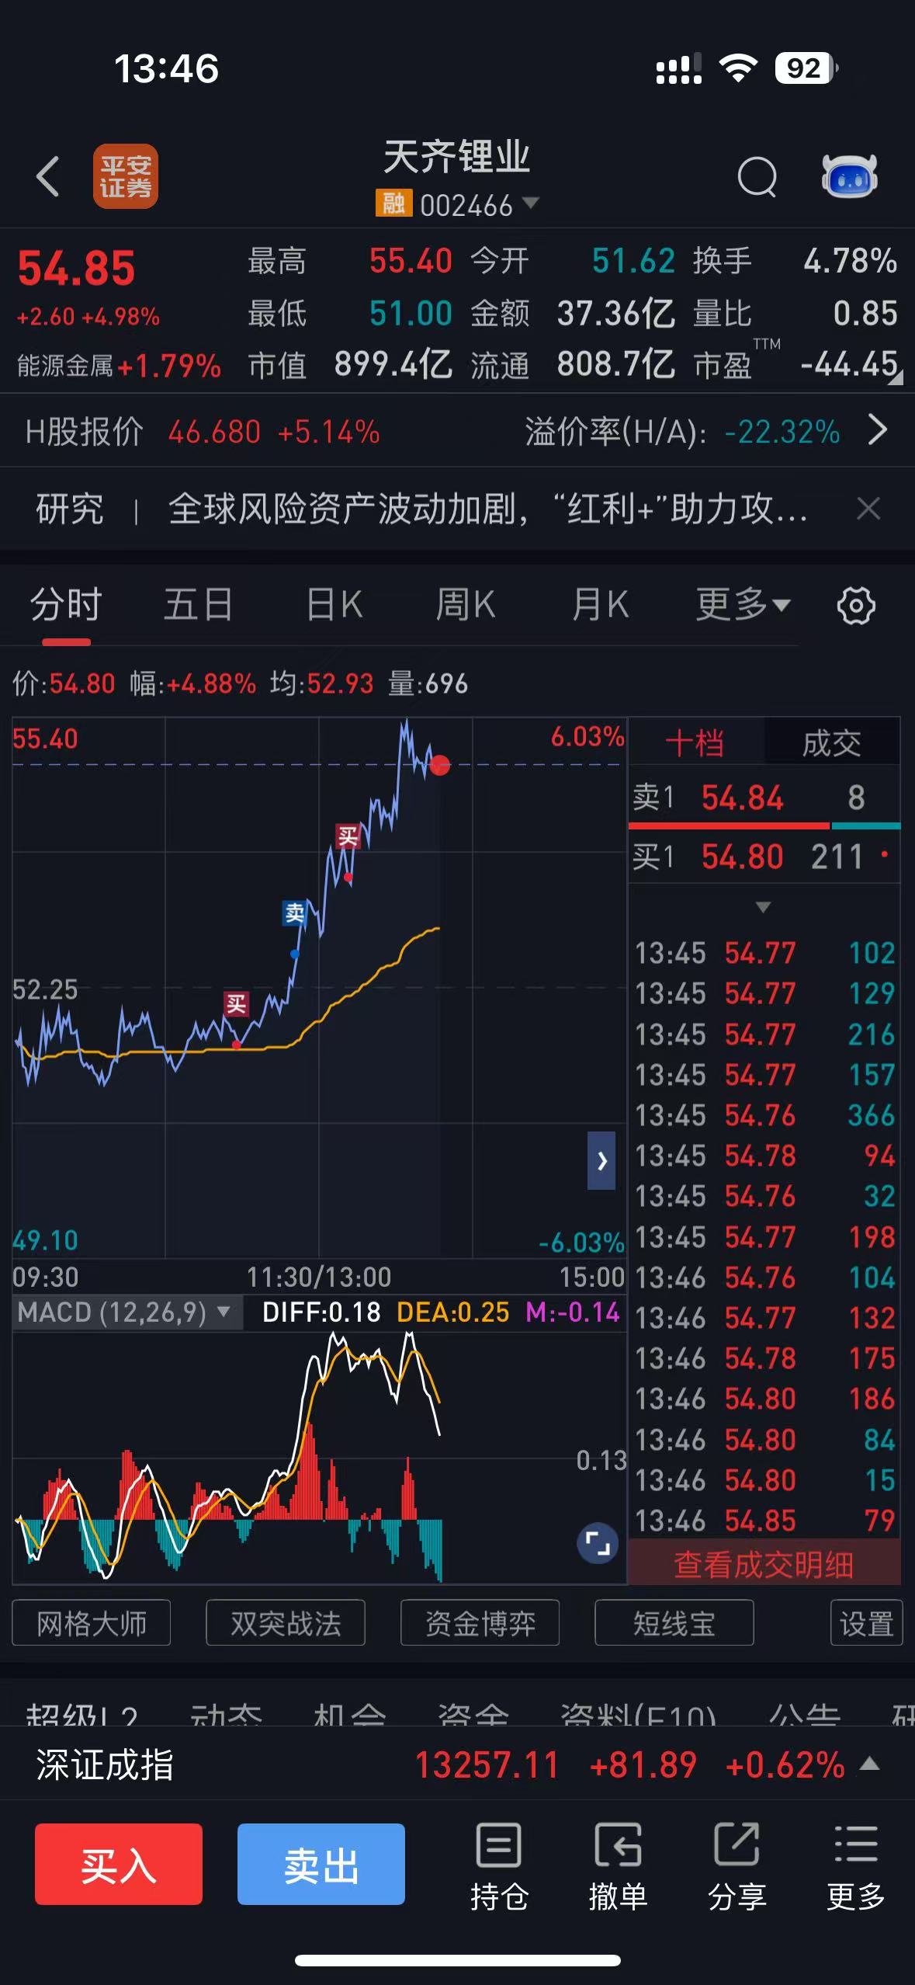The height and width of the screenshot is (1985, 915).
Task: Tap the 13:45 54.76 366 trade row
Action: pos(764,1115)
